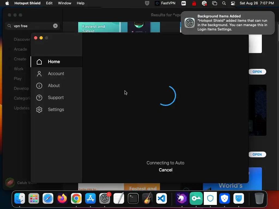Open Work in App Store sidebar
The height and width of the screenshot is (209, 279).
coord(19,69)
